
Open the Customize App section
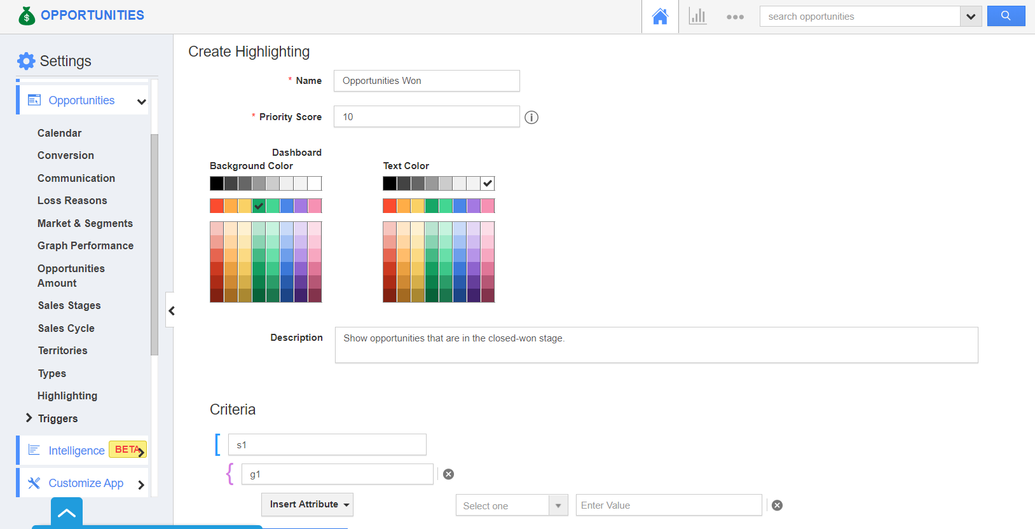click(x=86, y=483)
